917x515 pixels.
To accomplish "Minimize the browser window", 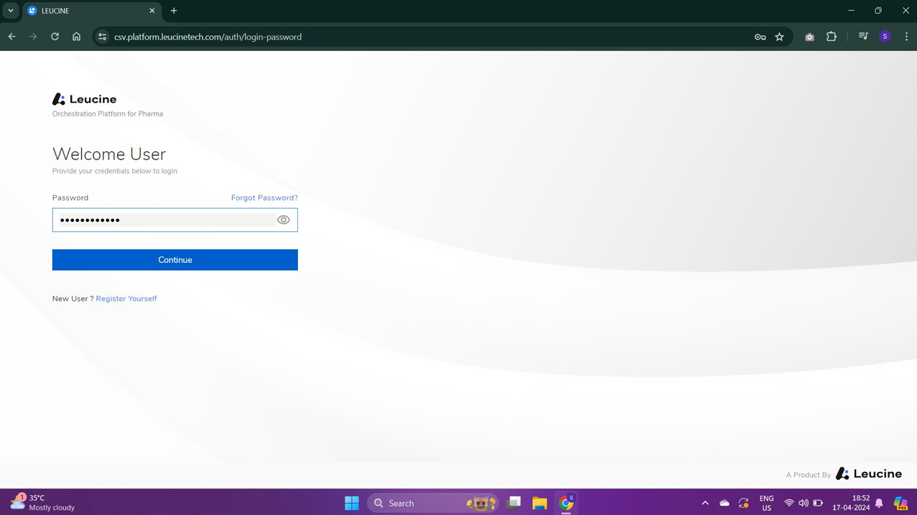I will coord(851,11).
